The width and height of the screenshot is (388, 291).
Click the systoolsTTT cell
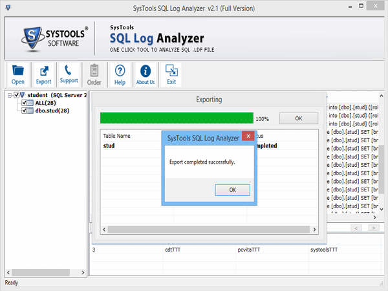(324, 250)
